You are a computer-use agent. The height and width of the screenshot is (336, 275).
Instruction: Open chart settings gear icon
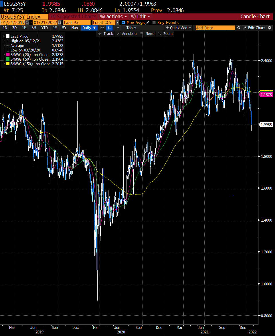tap(270, 28)
